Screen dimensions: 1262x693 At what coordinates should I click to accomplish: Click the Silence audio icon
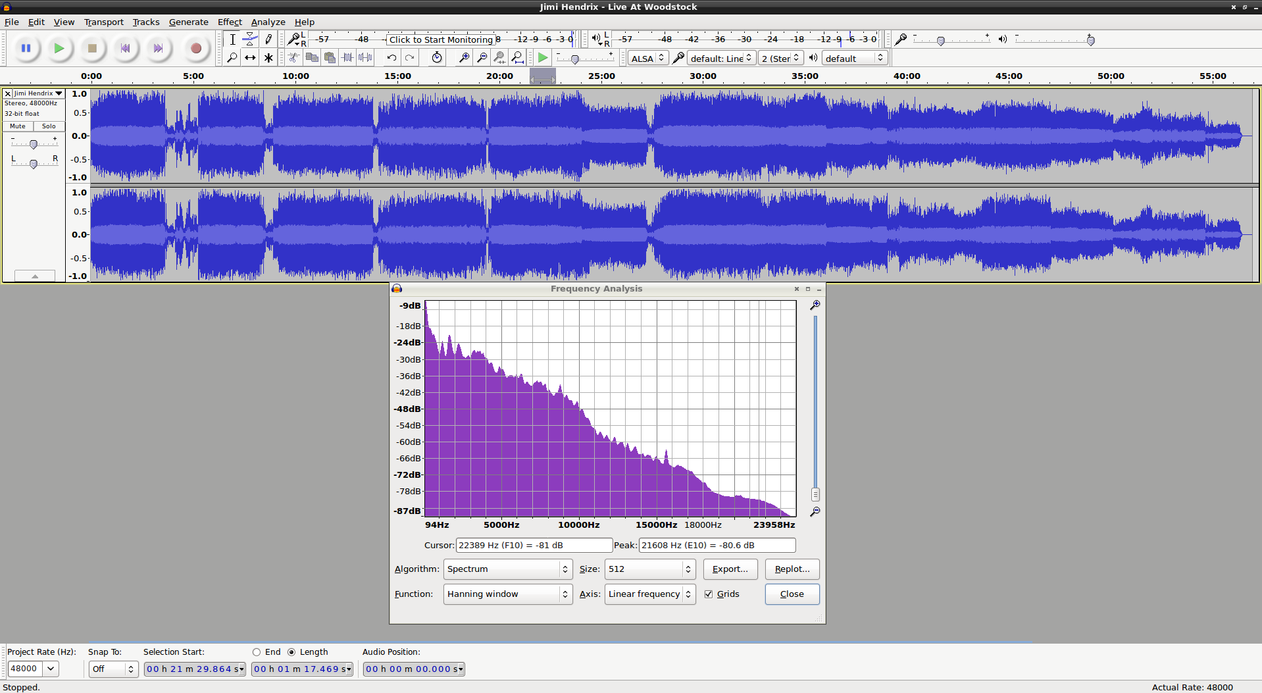[365, 58]
